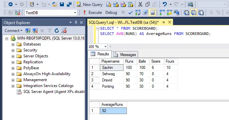Click the Save floppy disk icon
Image resolution: width=229 pixels, height=120 pixels.
pos(62,4)
